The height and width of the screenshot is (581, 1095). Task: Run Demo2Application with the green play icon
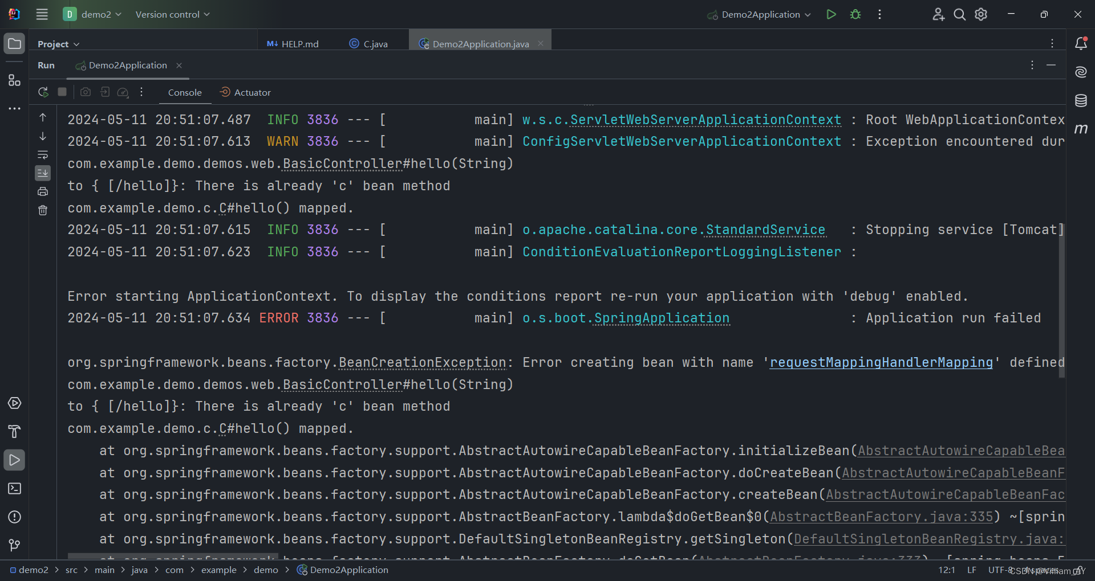tap(831, 14)
